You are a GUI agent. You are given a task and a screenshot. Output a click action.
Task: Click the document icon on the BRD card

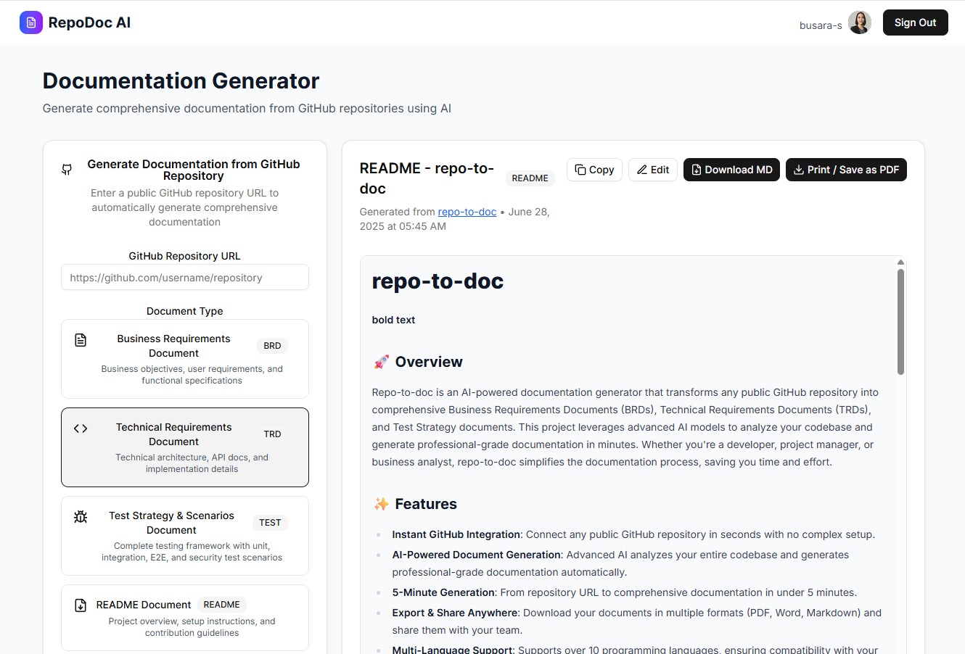[x=80, y=339]
